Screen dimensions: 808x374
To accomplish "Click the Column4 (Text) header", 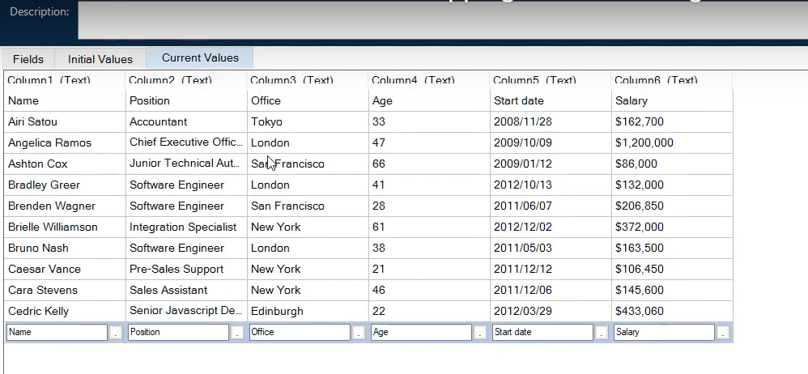I will [429, 80].
